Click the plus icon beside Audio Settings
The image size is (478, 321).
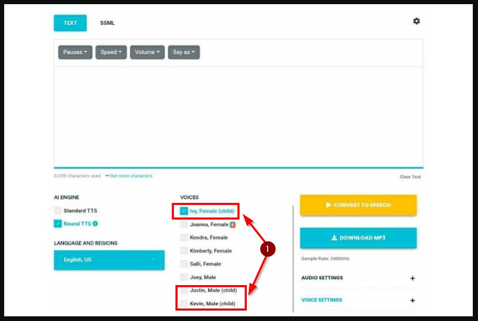tap(412, 278)
